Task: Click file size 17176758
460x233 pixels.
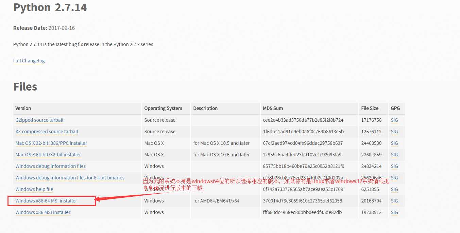Action: (372, 120)
